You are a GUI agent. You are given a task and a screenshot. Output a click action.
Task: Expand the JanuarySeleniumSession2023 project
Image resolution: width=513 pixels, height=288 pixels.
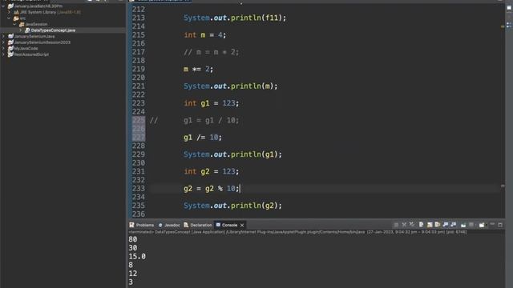tap(3, 42)
